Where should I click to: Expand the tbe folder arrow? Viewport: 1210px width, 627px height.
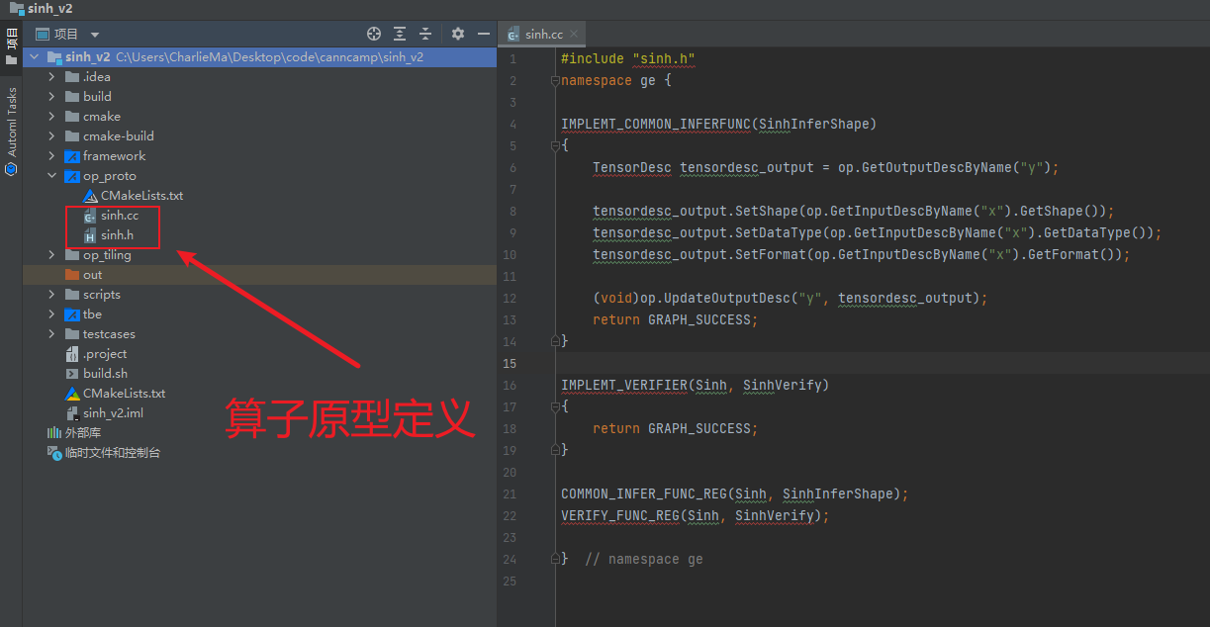pos(52,314)
